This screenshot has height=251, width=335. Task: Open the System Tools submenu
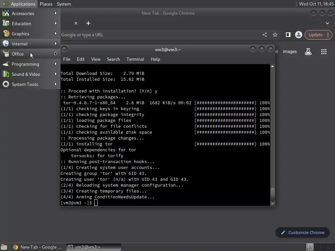(30, 84)
